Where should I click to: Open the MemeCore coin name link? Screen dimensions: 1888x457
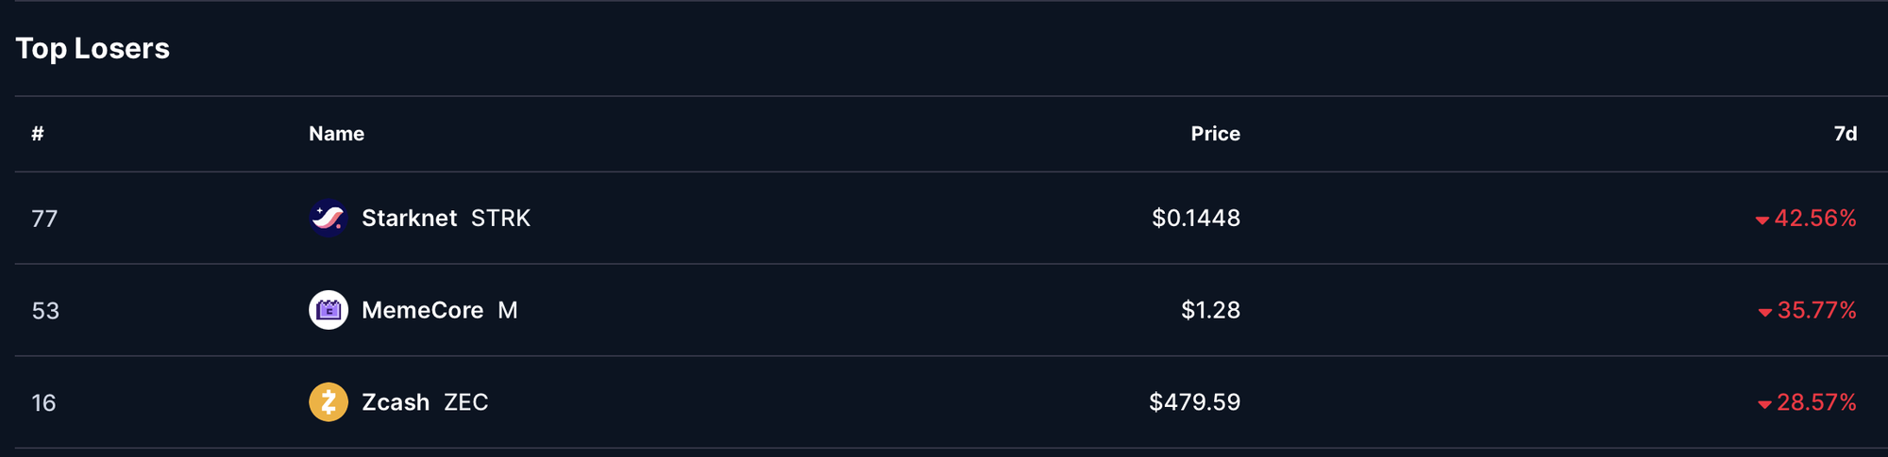(422, 310)
